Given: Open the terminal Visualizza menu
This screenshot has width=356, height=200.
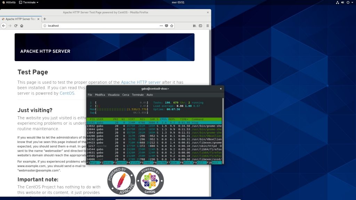Looking at the screenshot, I should 114,95.
